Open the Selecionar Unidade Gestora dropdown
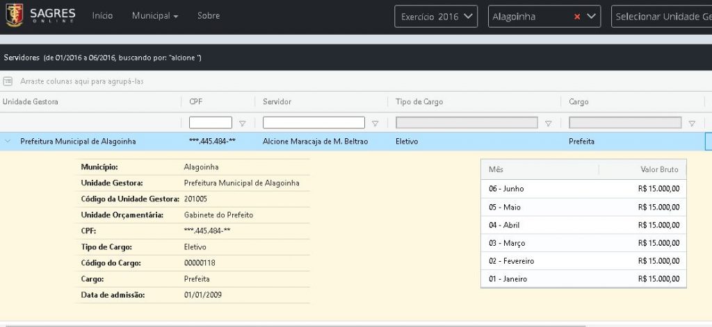This screenshot has width=712, height=327. (661, 17)
